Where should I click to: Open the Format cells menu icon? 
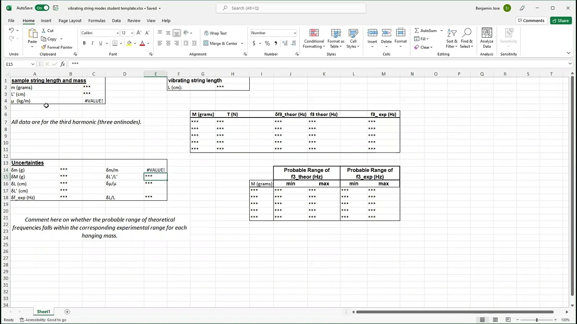click(401, 33)
